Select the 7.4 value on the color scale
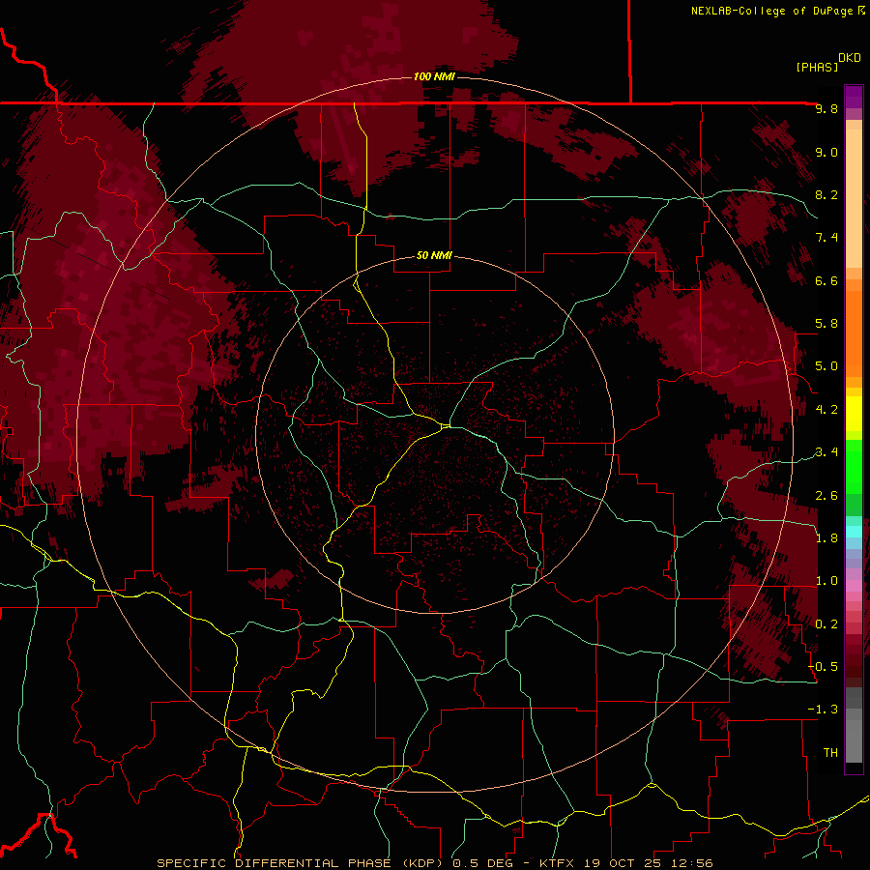This screenshot has width=870, height=870. [x=826, y=238]
